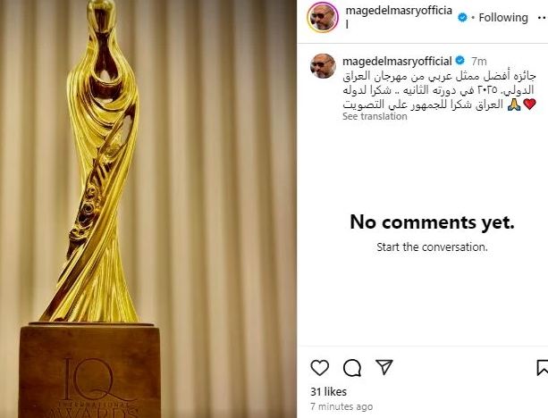The height and width of the screenshot is (418, 548).
Task: Open magedelmasryofficial username link in caption
Action: pos(398,61)
